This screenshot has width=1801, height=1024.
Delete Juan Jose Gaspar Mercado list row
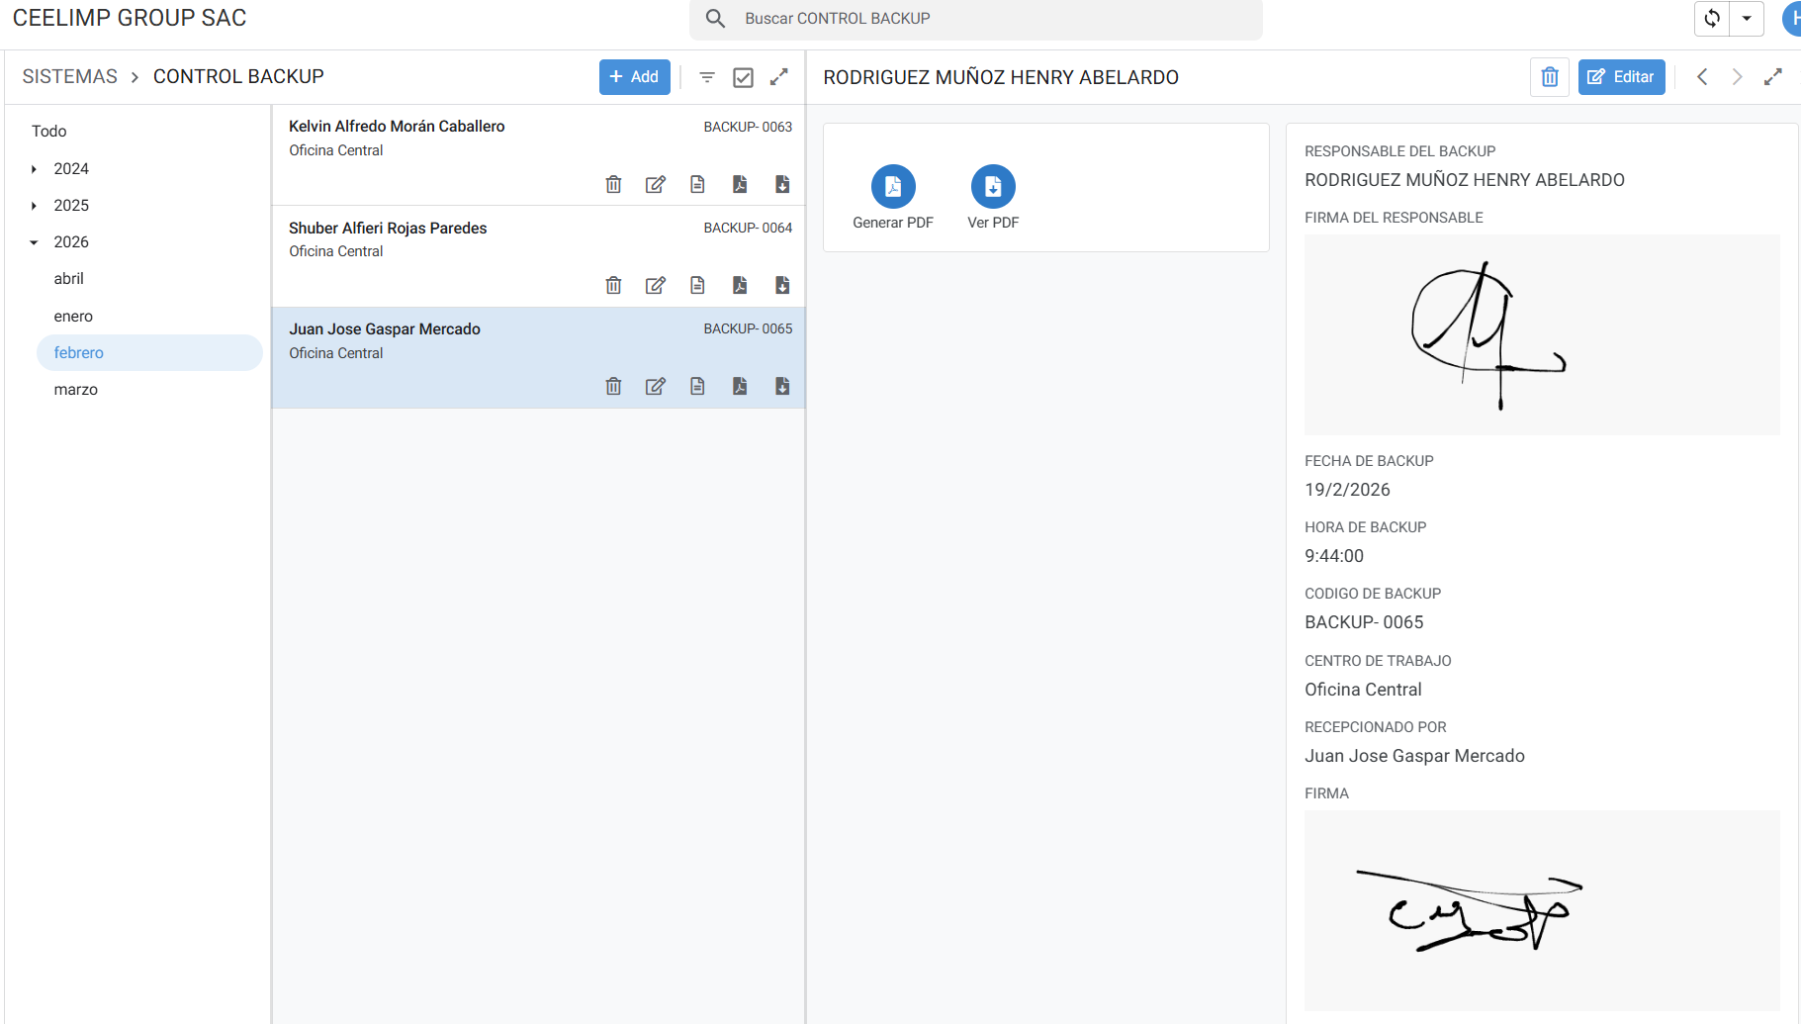point(613,386)
